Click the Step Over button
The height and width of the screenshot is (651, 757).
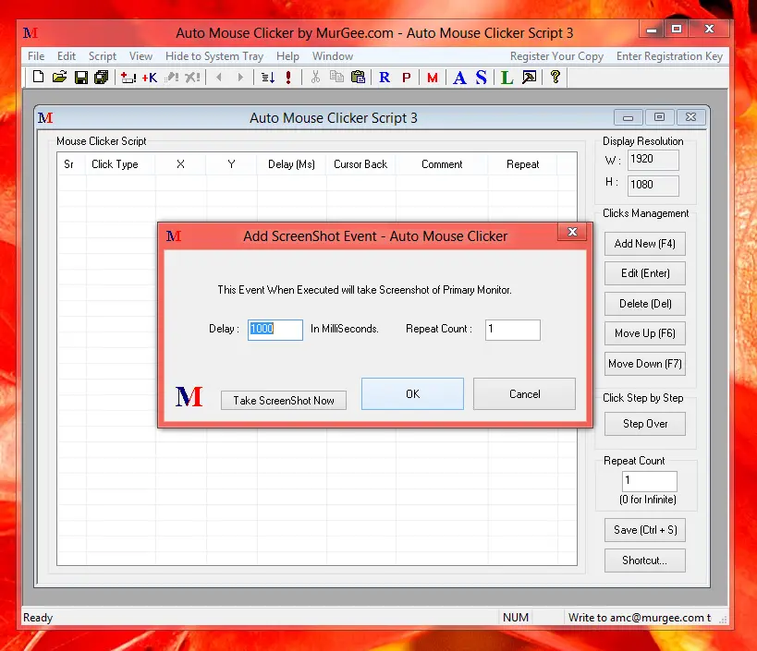pos(645,424)
